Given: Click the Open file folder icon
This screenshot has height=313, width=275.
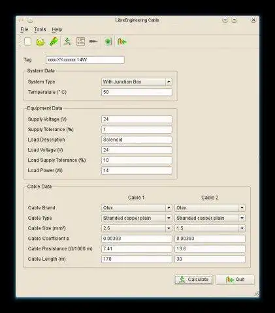Looking at the screenshot, I should click(x=40, y=42).
